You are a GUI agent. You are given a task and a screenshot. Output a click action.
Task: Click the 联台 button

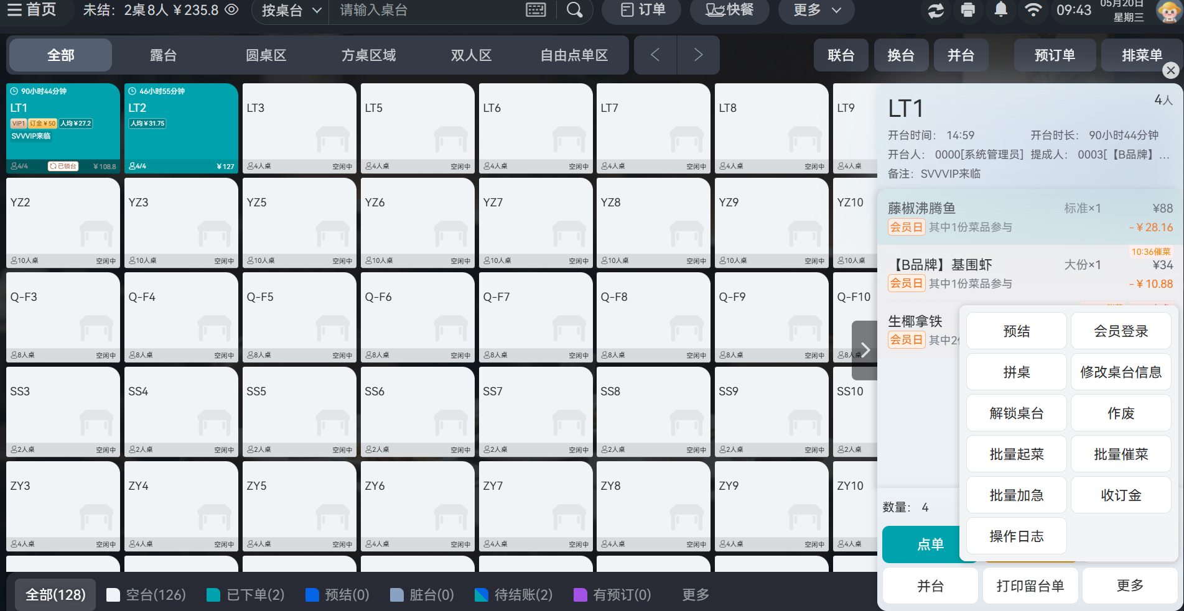pos(841,55)
